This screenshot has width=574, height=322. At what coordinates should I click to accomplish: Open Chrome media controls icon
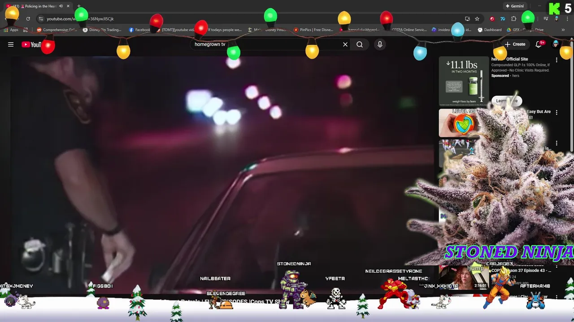tap(546, 19)
